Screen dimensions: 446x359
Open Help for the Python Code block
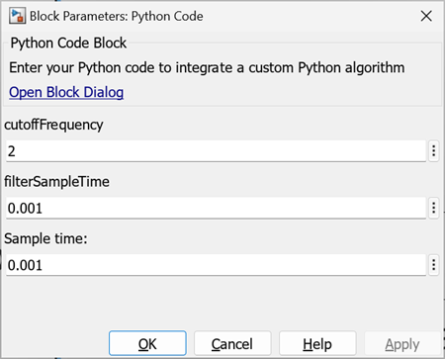[317, 344]
